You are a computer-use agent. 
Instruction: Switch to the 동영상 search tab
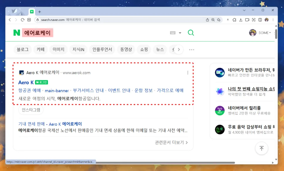(126, 50)
